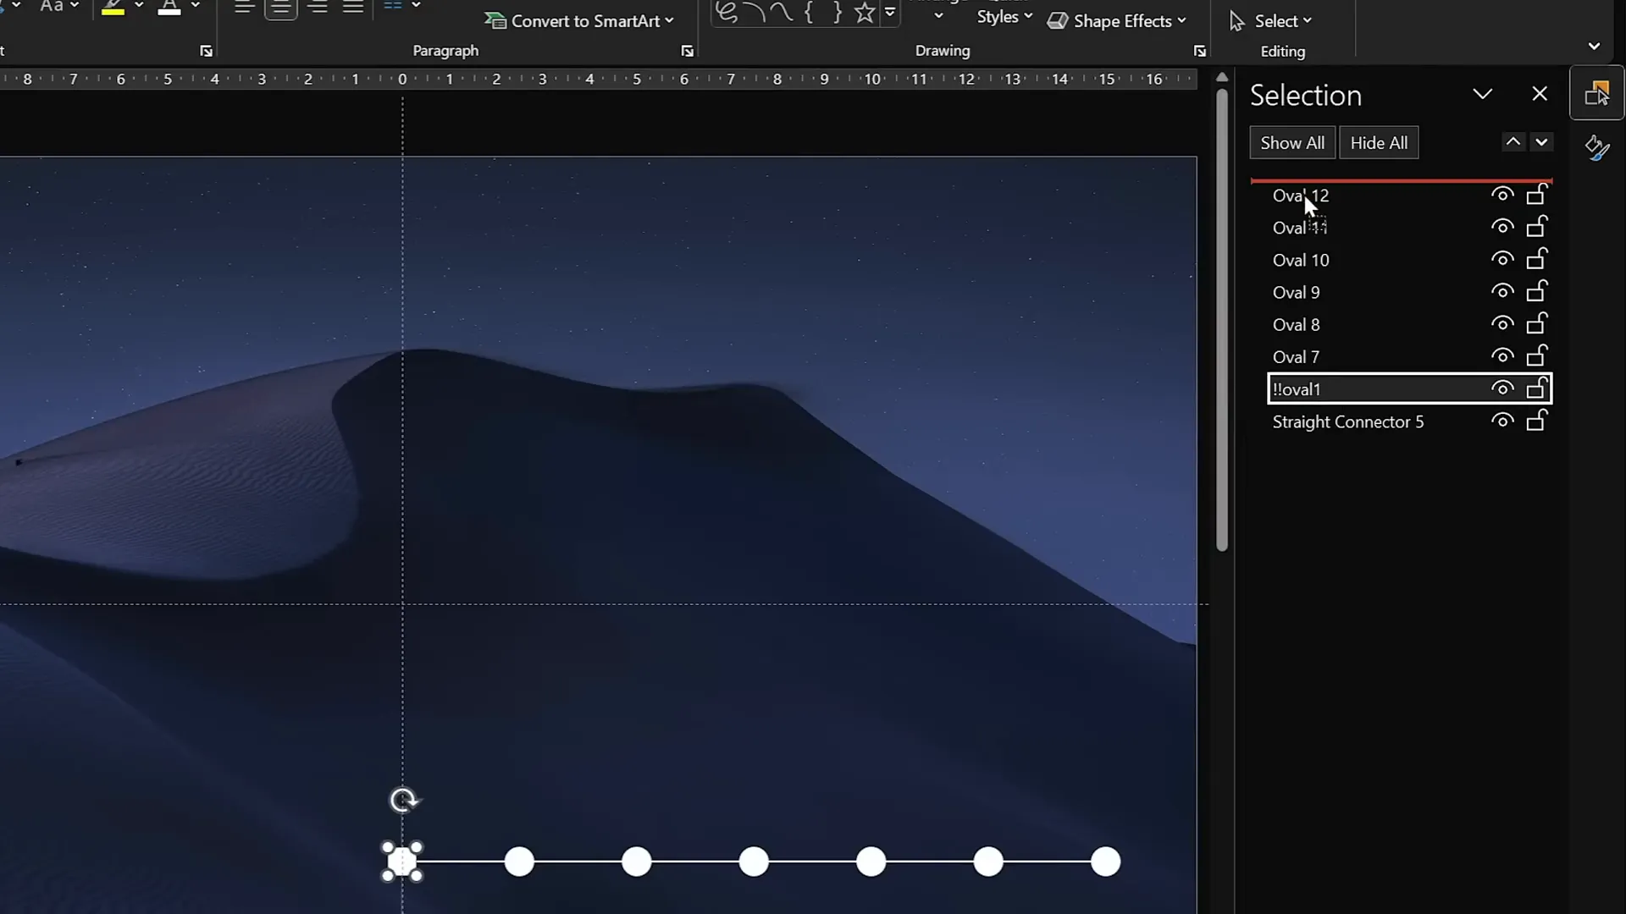This screenshot has width=1626, height=914.
Task: Open Quick Styles dropdown
Action: pos(1004,16)
